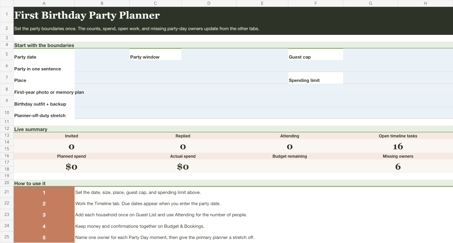Click the 'Spending limit' label

click(x=304, y=80)
